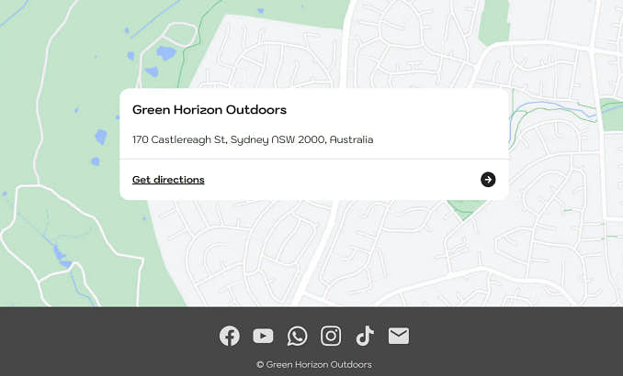Screen dimensions: 623x376
Task: Select the Green Horizon Outdoors card heading
Action: tap(210, 110)
